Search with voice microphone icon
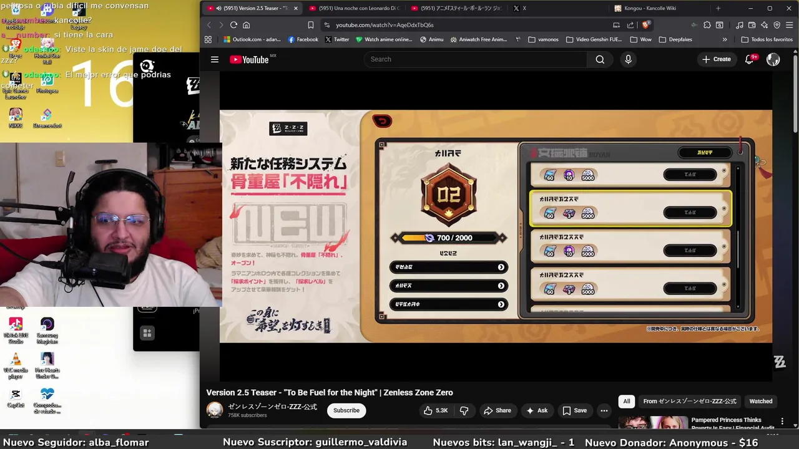 pos(628,59)
